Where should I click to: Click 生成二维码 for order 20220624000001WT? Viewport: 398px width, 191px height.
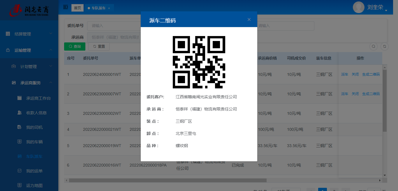click(371, 74)
